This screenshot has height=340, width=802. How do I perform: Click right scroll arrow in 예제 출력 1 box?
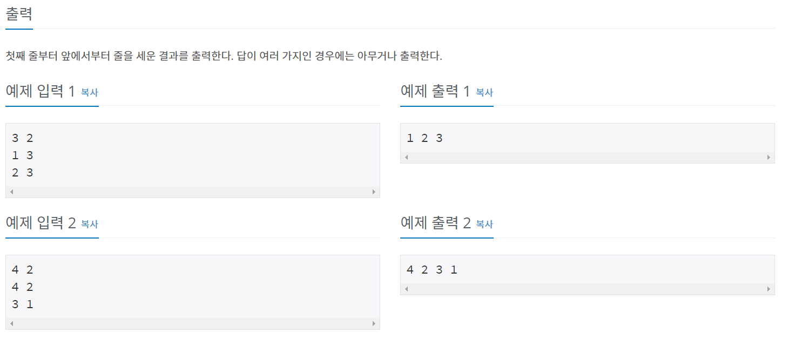(769, 158)
